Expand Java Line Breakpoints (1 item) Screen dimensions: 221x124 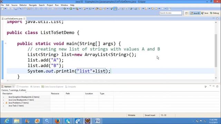tap(3, 100)
